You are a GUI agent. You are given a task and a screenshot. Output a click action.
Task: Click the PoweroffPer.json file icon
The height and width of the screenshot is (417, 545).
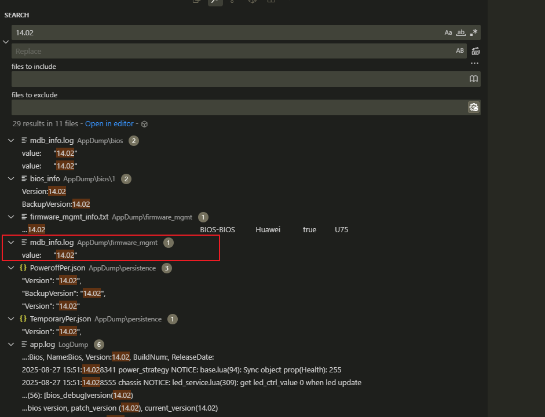[23, 268]
